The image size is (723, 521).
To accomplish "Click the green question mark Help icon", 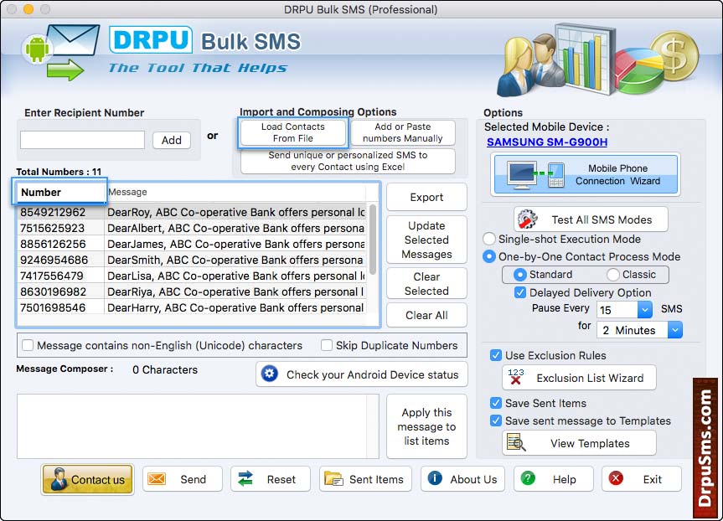I will pos(528,477).
